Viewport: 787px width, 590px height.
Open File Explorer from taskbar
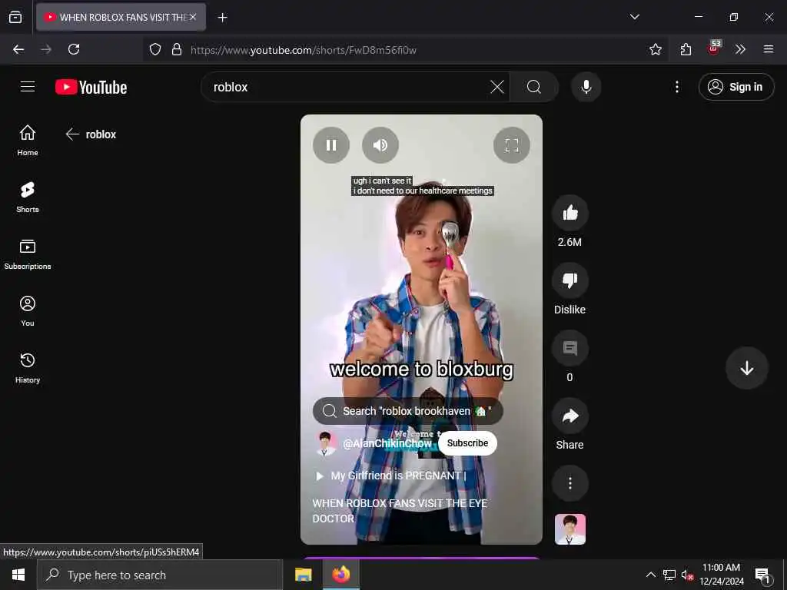click(303, 575)
